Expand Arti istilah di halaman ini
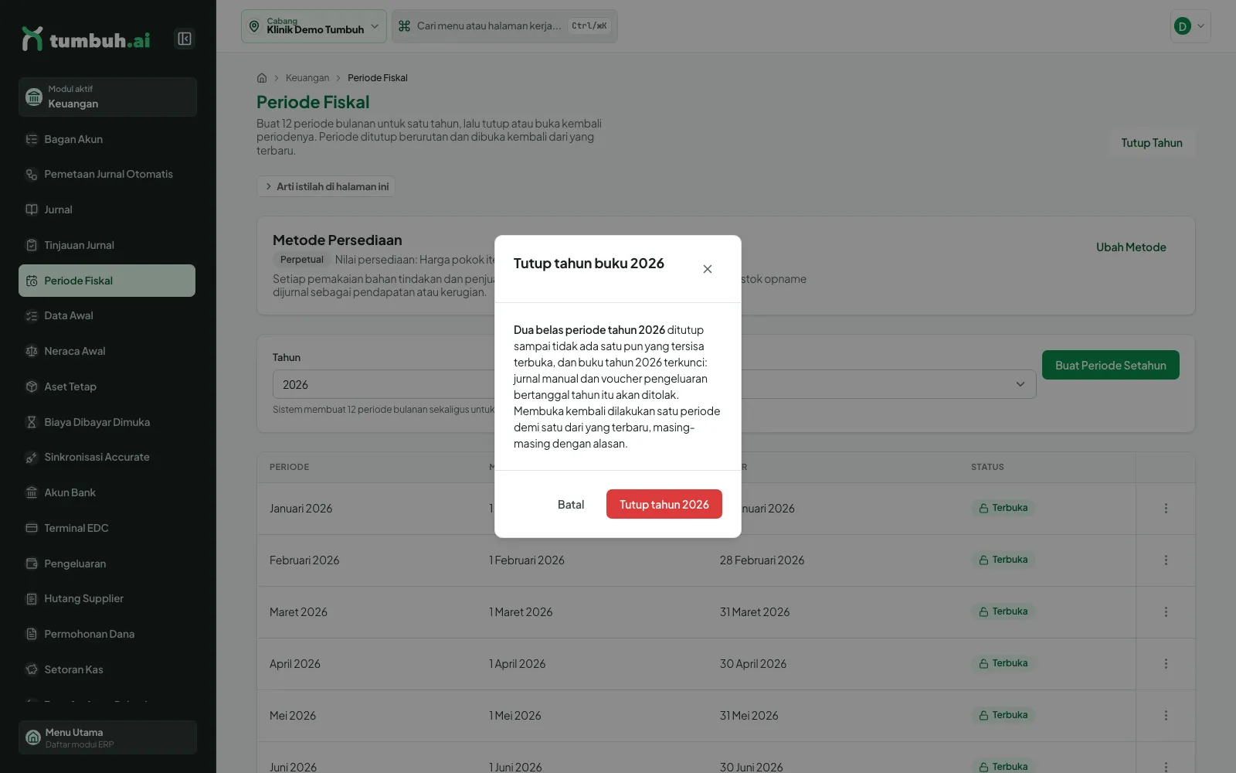The image size is (1236, 773). [x=326, y=186]
